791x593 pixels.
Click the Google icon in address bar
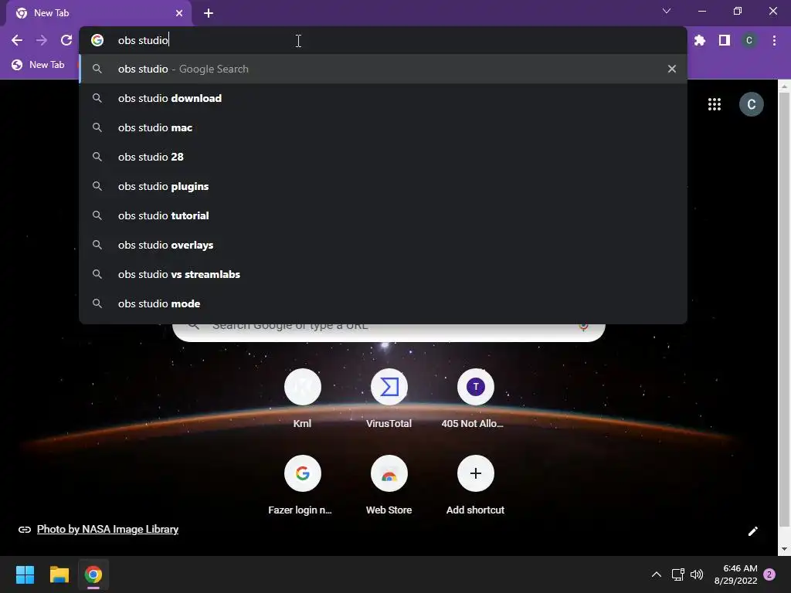97,40
